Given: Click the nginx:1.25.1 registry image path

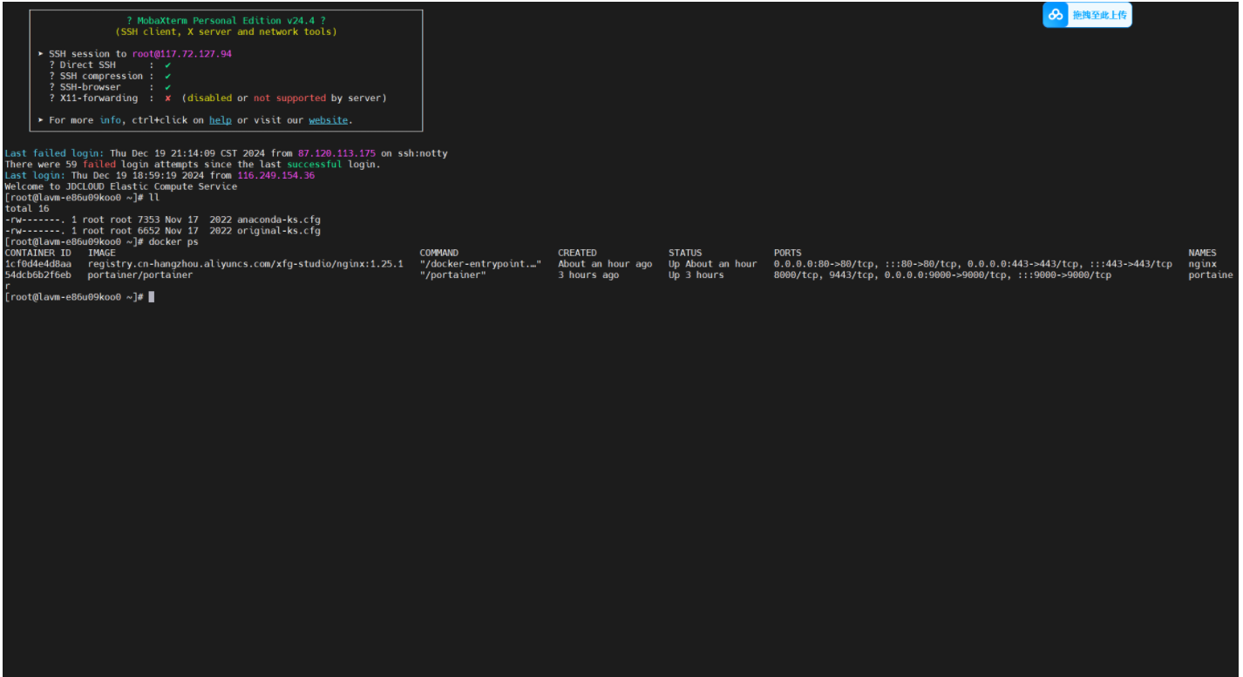Looking at the screenshot, I should [246, 264].
